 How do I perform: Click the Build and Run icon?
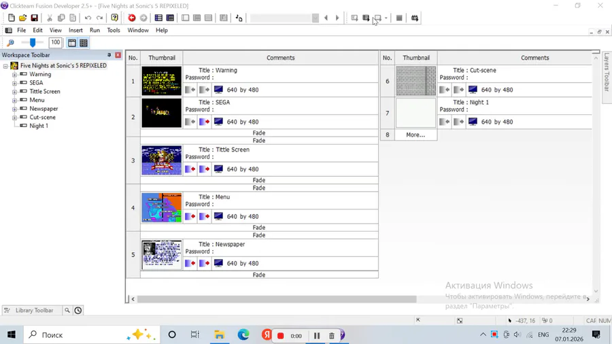(415, 18)
